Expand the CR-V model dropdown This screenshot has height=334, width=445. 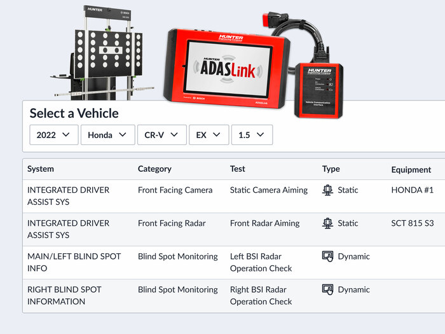(161, 135)
